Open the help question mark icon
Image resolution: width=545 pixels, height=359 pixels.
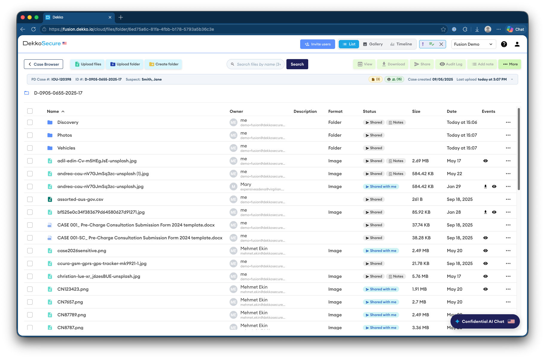504,44
